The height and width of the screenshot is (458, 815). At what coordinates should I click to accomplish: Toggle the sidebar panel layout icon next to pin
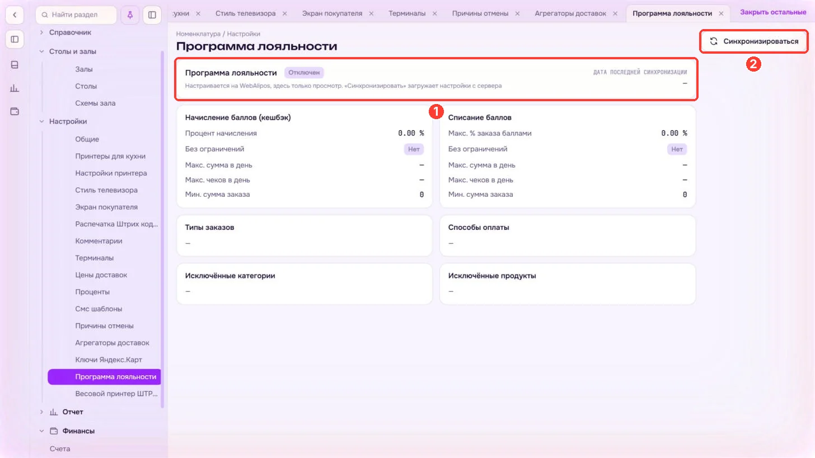pos(152,15)
